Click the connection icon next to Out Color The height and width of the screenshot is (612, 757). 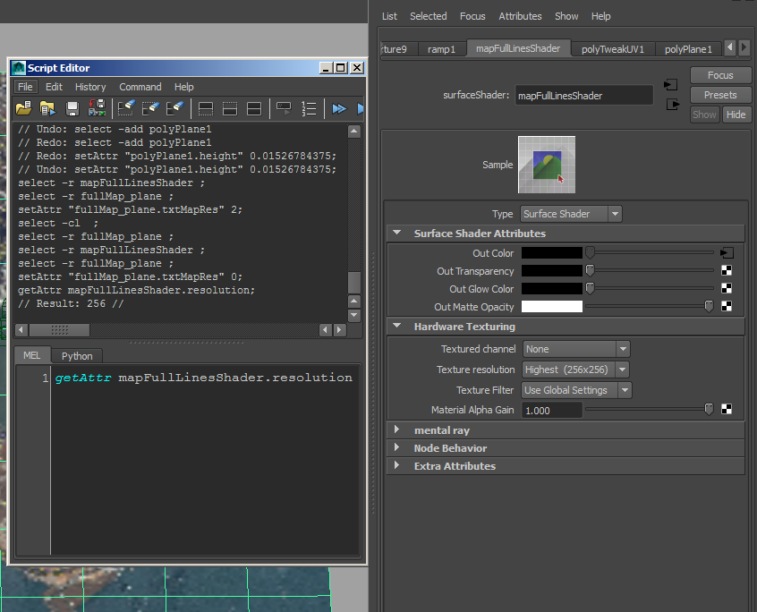tap(726, 253)
